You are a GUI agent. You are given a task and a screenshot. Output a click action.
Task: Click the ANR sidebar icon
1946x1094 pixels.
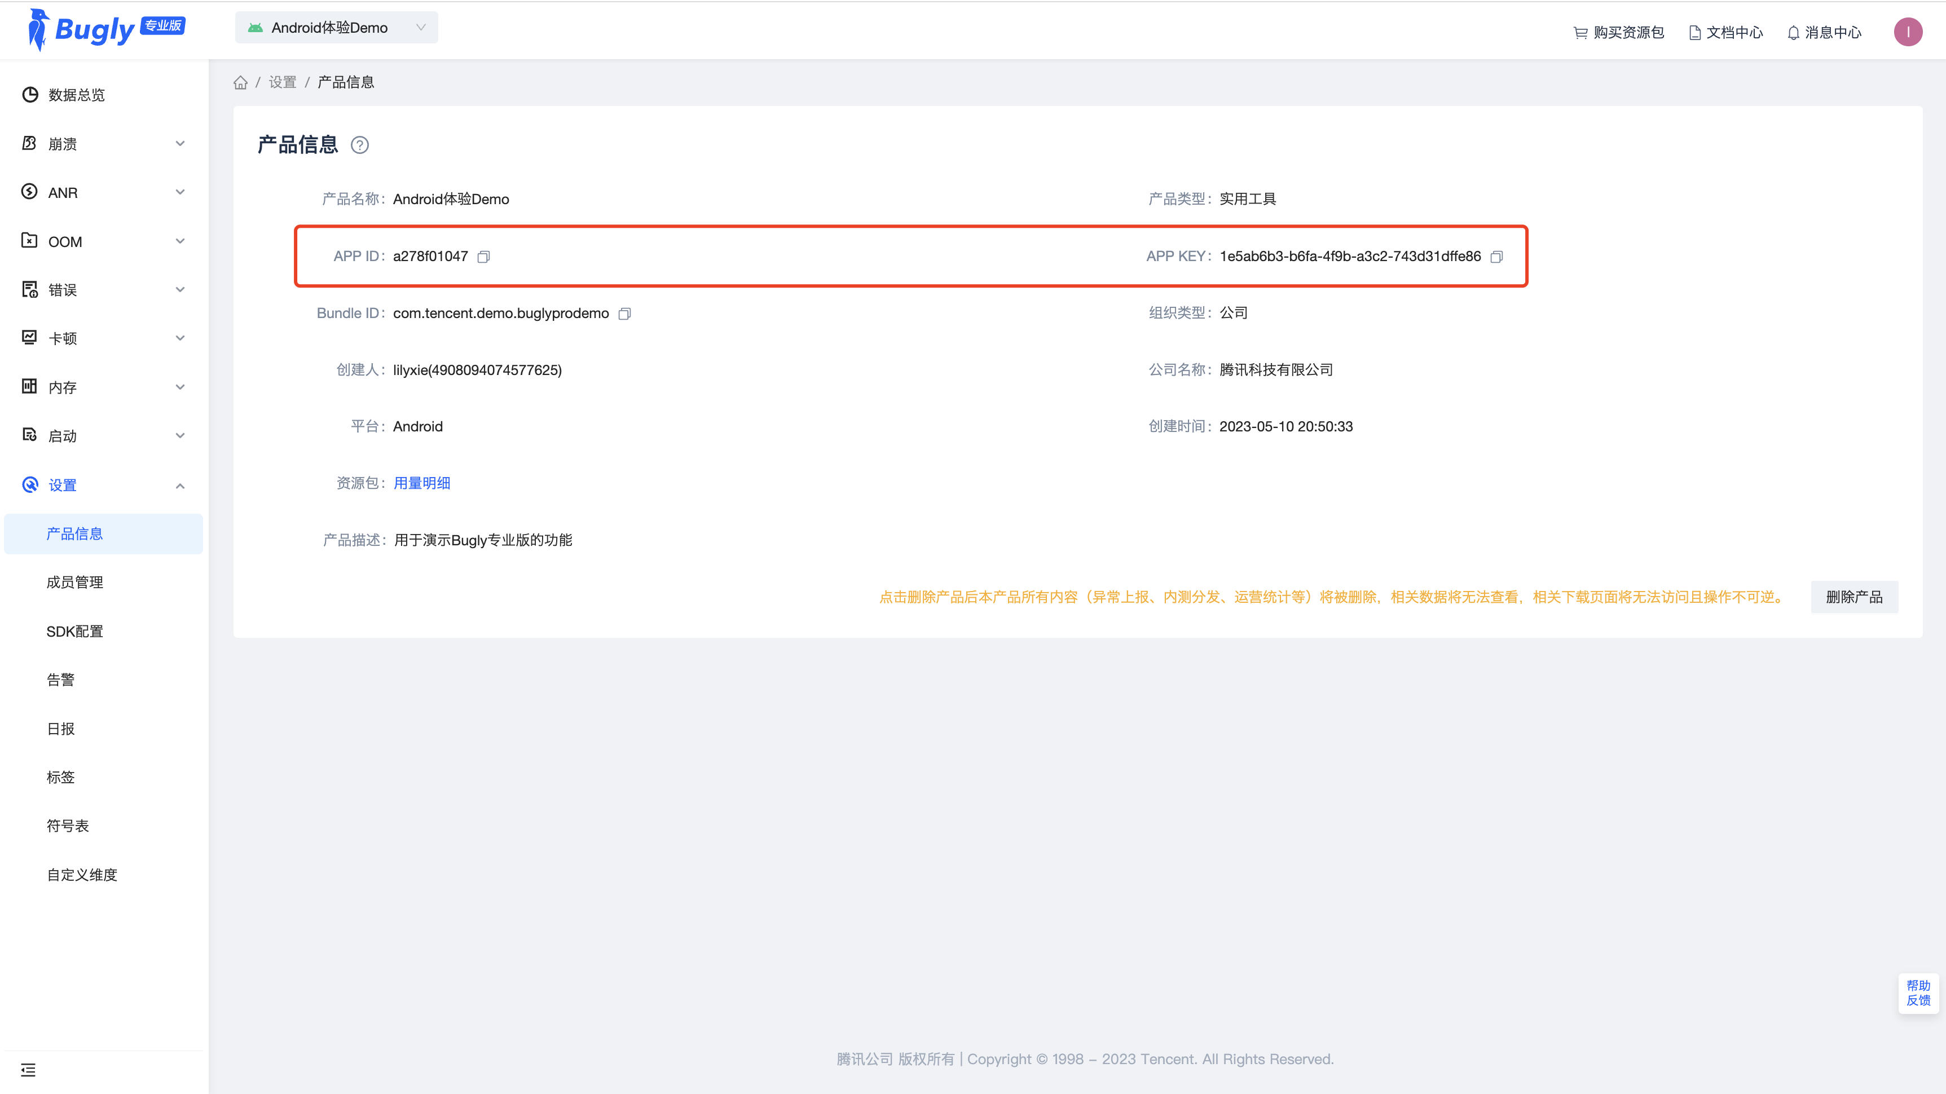click(29, 192)
